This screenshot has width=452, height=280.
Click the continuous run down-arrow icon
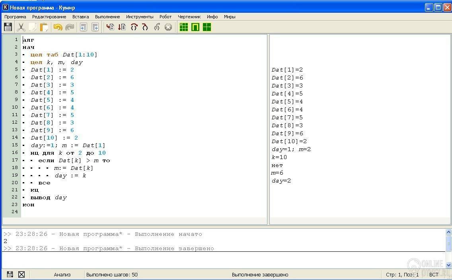tap(122, 27)
